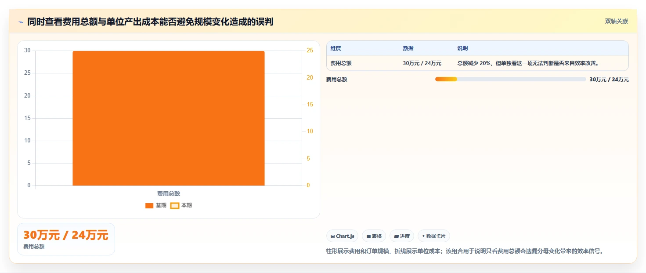
Task: Click the 双轴关联 label
Action: 617,22
